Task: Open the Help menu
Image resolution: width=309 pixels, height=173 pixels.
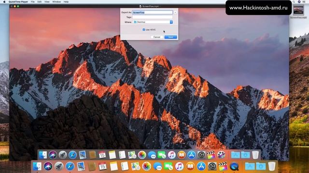Action: coord(66,2)
